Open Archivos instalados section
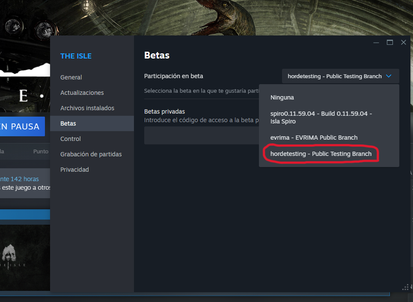The image size is (413, 302). point(87,108)
